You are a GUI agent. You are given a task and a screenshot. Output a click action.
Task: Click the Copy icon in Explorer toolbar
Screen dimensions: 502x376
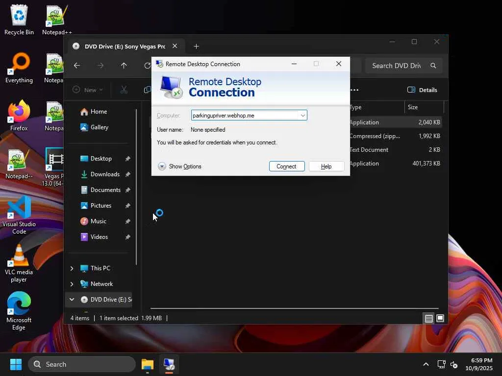pyautogui.click(x=147, y=90)
